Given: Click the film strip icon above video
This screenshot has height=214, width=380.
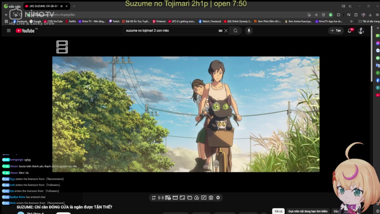Looking at the screenshot, I should pos(62,47).
